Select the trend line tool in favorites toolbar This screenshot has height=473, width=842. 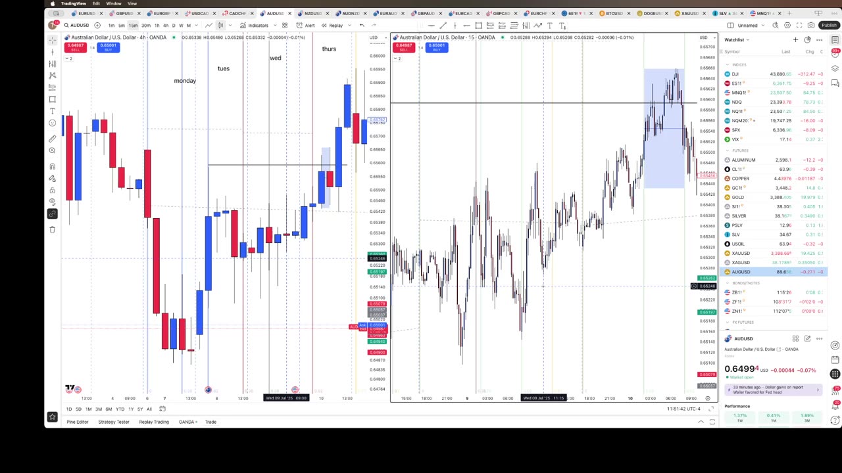(x=443, y=26)
